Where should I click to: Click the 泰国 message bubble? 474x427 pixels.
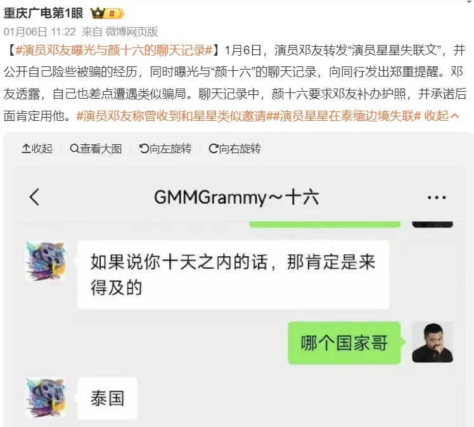108,398
